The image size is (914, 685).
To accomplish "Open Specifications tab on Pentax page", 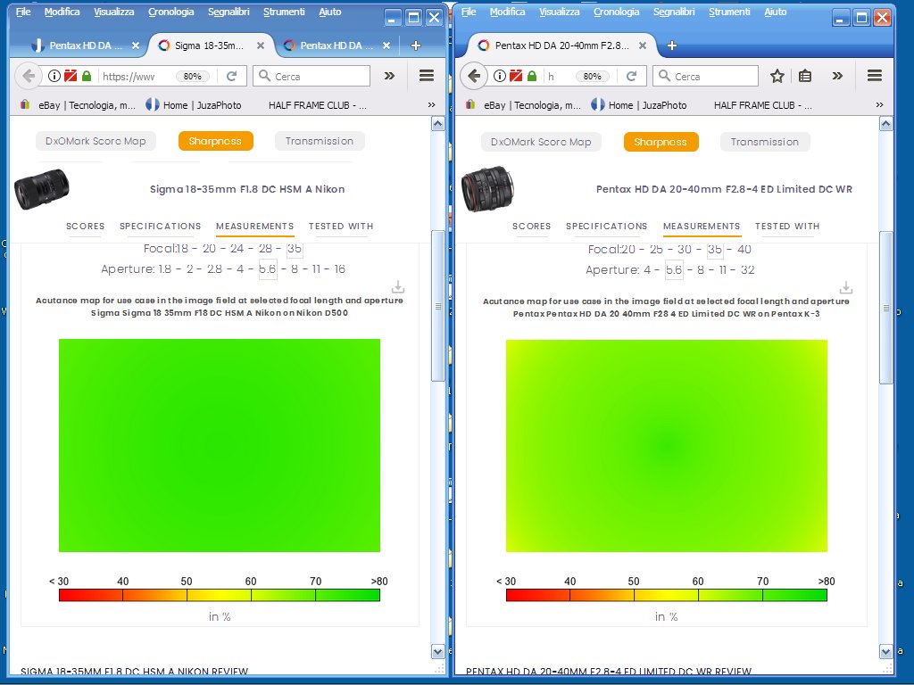I will 606,226.
